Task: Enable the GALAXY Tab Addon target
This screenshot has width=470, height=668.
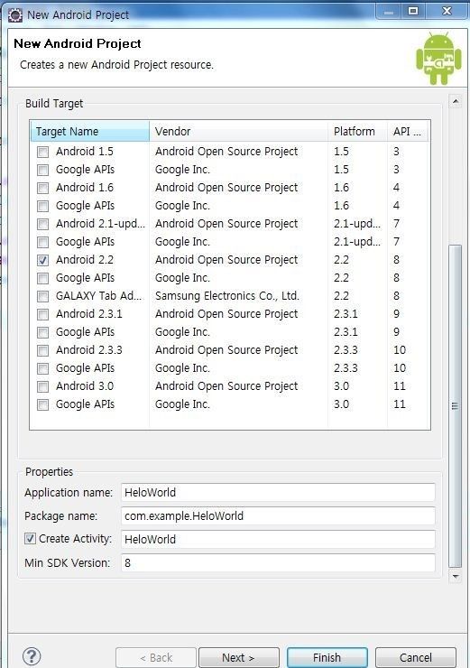Action: click(42, 296)
